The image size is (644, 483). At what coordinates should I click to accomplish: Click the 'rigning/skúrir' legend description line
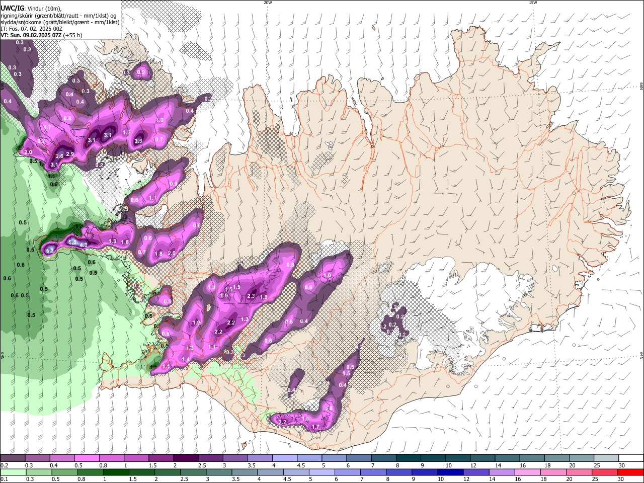click(x=58, y=16)
